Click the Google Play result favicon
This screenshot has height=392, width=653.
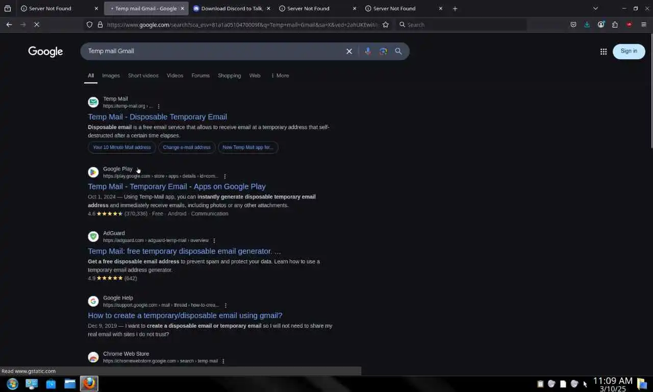(x=93, y=172)
